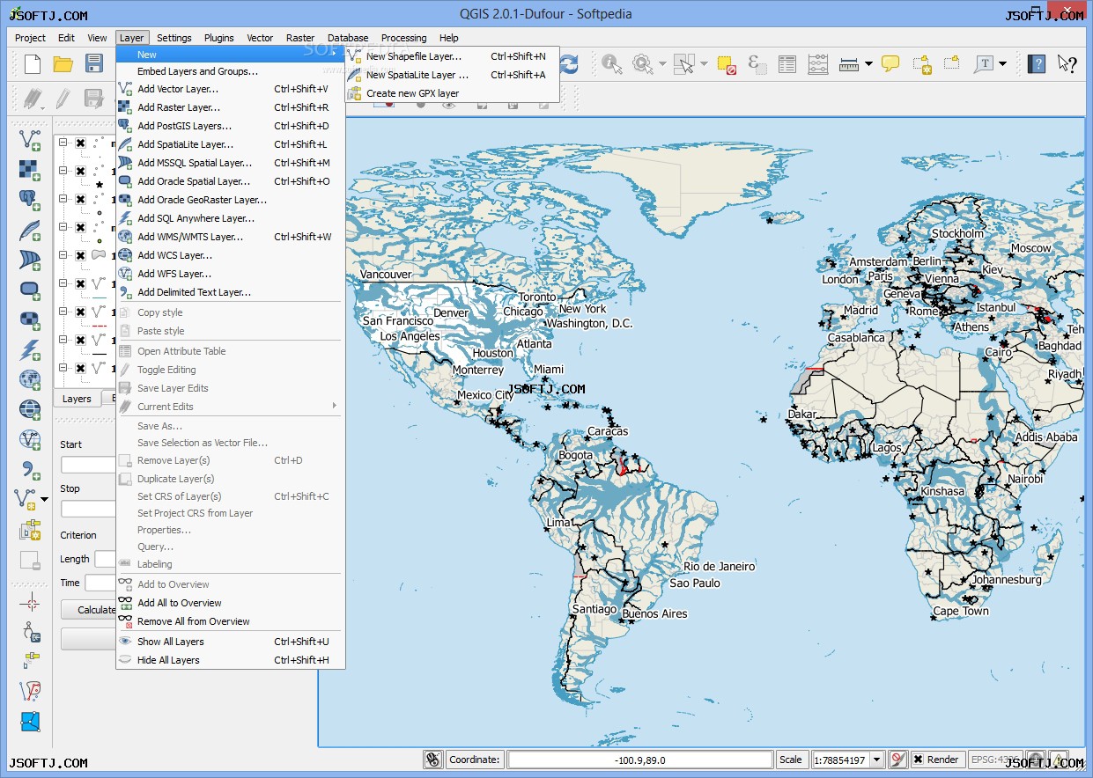Select the Identify Features tool

612,63
